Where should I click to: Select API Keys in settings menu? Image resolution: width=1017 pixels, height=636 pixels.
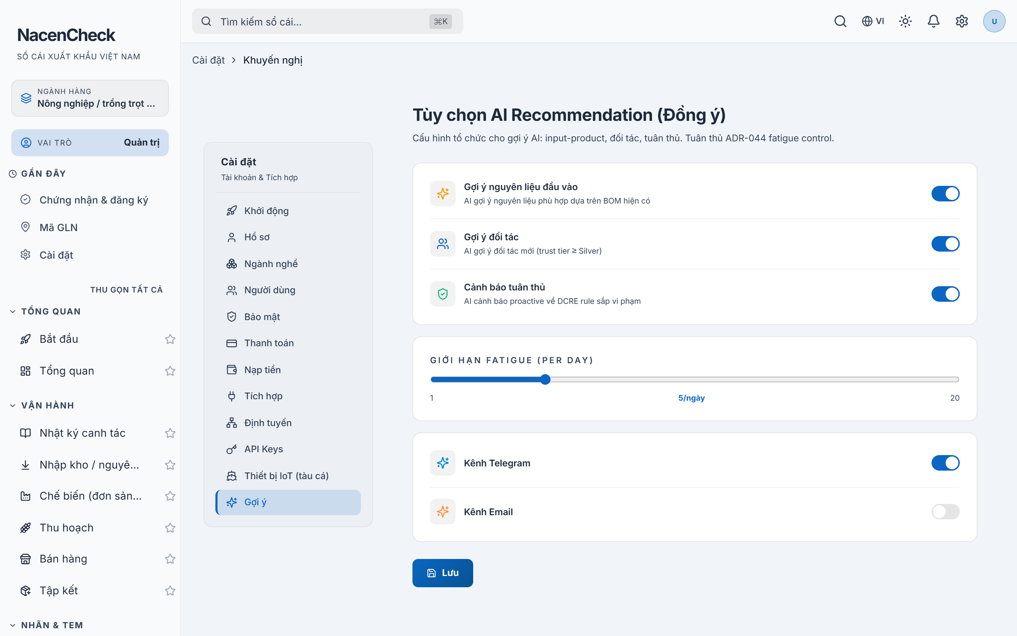point(288,449)
